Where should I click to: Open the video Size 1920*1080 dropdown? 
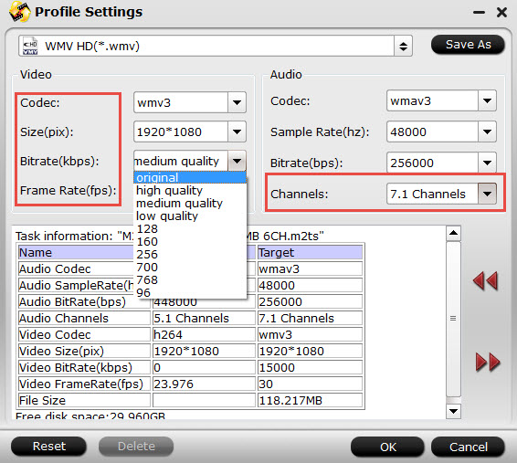tap(237, 132)
